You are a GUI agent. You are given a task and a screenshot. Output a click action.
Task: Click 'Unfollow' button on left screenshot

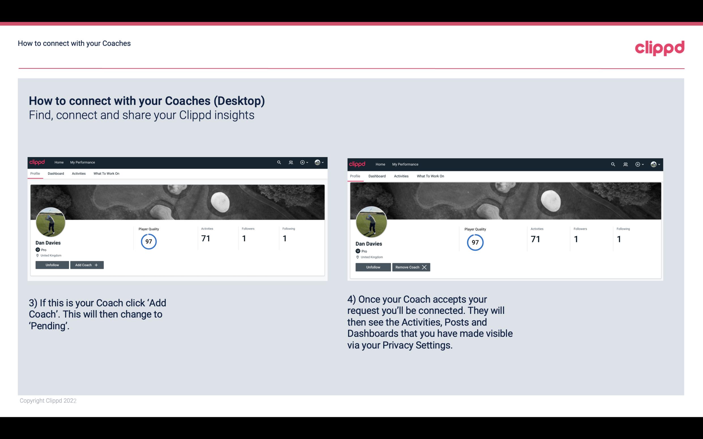[52, 265]
